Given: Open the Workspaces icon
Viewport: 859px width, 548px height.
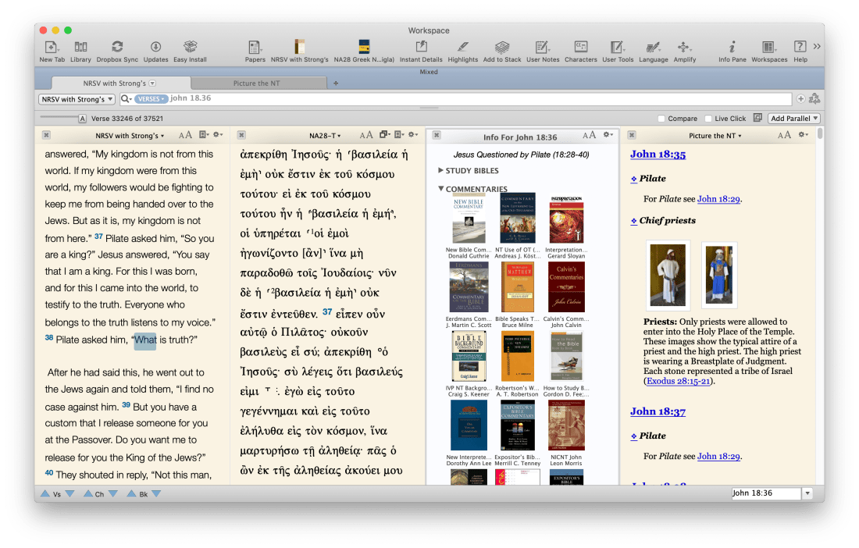Looking at the screenshot, I should [x=768, y=47].
